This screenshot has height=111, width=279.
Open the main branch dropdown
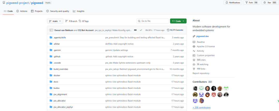tap(55, 21)
